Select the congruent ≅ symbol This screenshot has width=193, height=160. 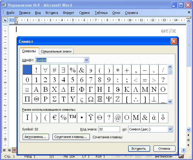pos(27,89)
